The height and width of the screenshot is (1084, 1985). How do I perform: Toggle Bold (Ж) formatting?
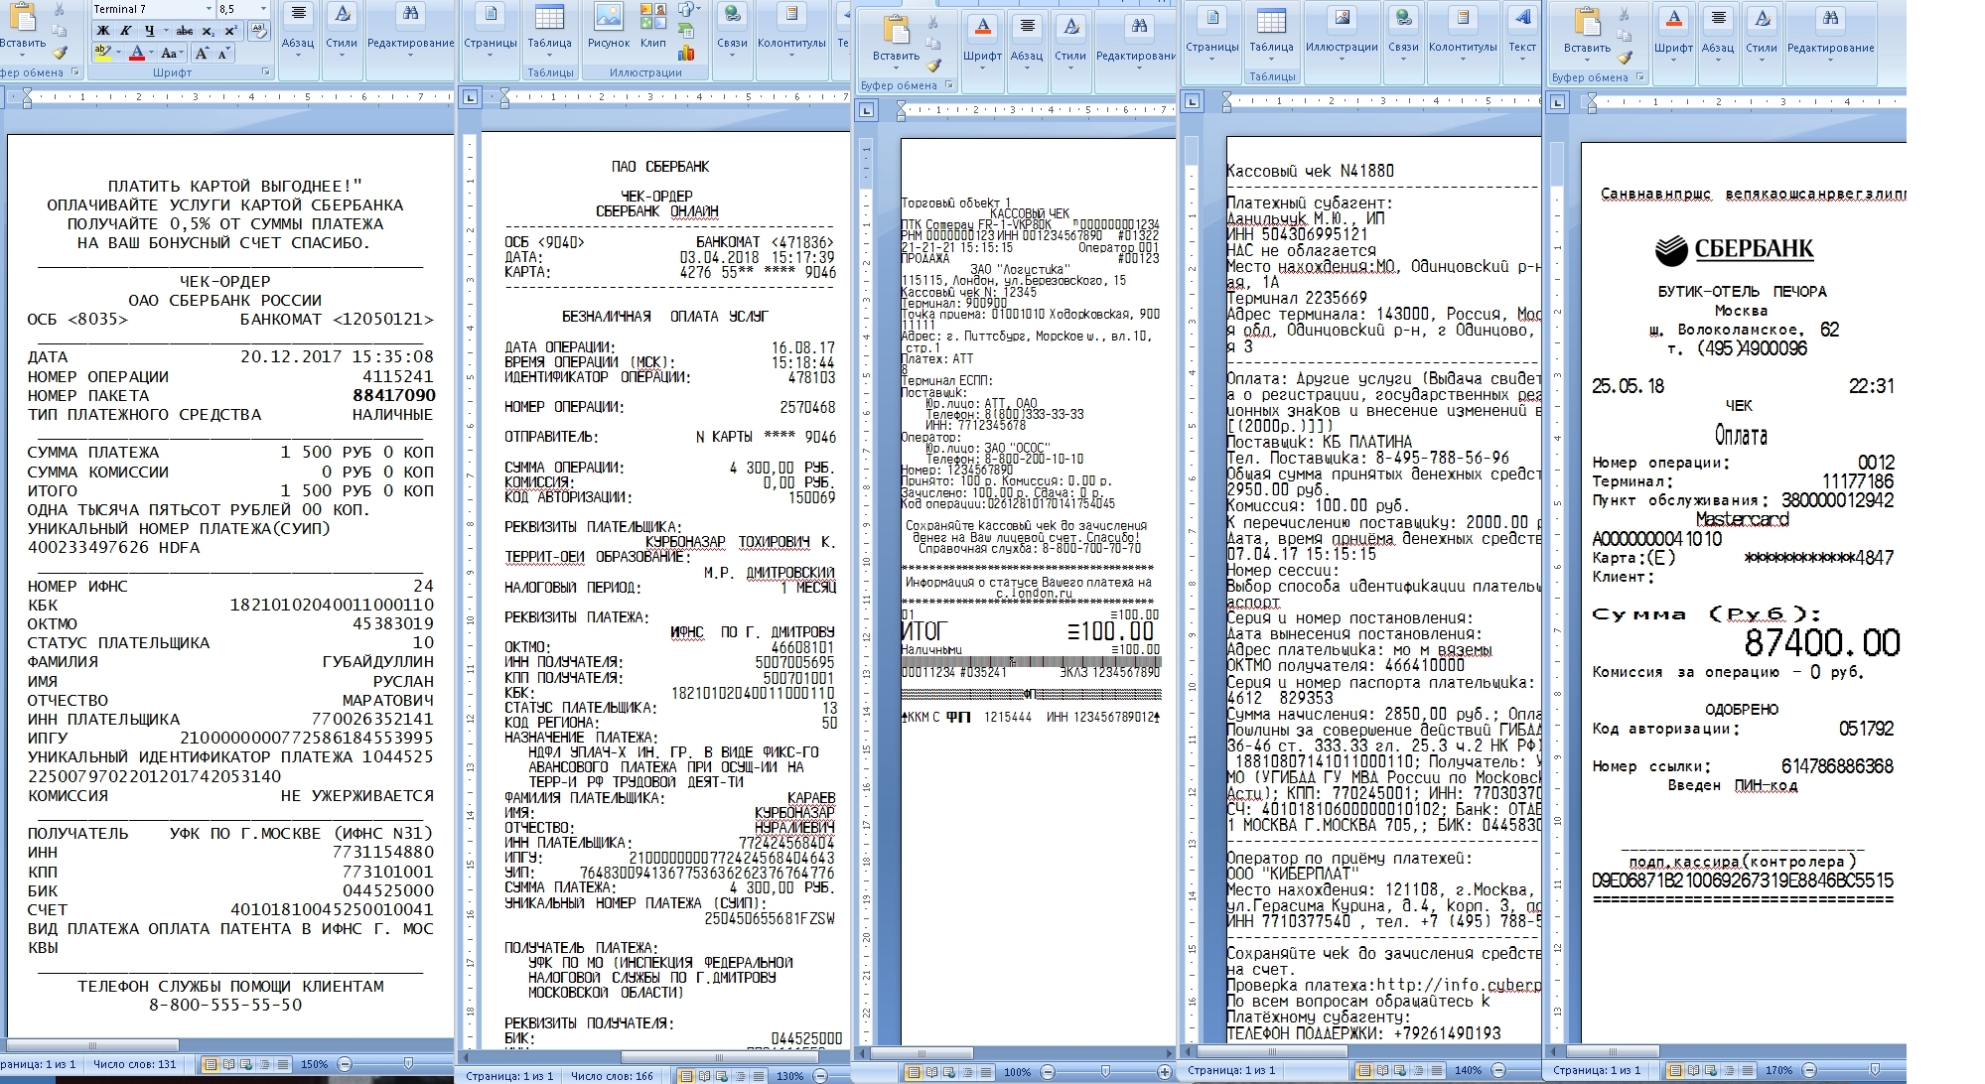[102, 31]
